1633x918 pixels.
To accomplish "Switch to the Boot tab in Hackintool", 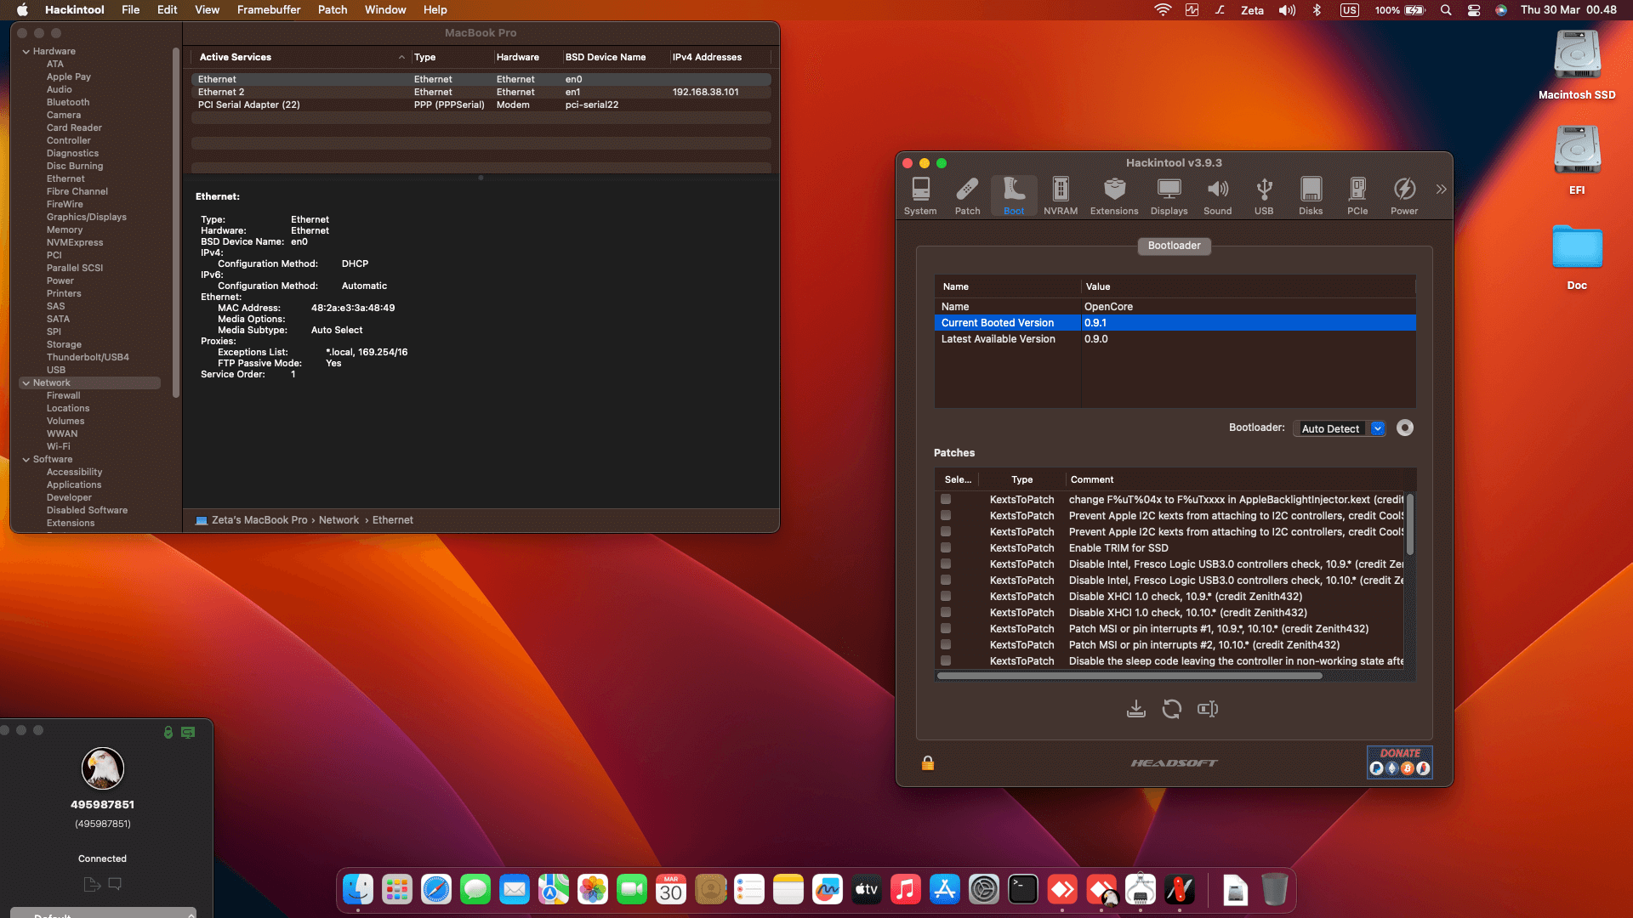I will click(x=1014, y=195).
